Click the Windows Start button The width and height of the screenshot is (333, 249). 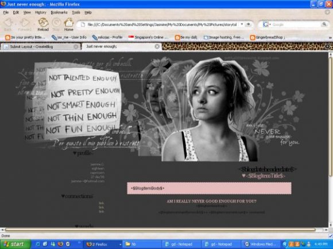click(16, 244)
